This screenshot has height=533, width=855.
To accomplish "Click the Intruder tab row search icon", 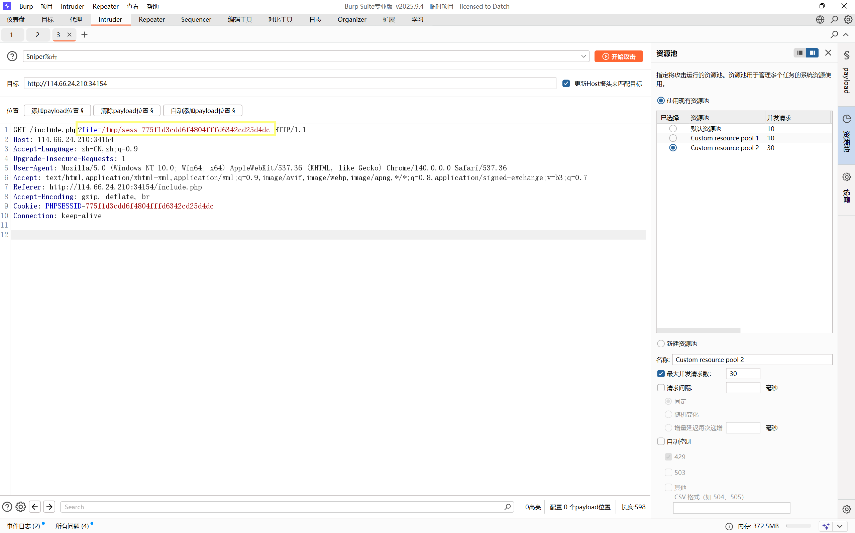I will pos(834,34).
